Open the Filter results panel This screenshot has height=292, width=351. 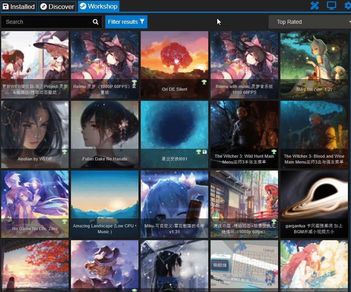click(126, 22)
